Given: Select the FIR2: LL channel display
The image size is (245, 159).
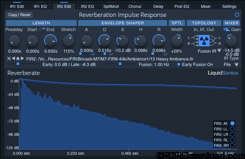Looking at the screenshot, I should 232,129.
